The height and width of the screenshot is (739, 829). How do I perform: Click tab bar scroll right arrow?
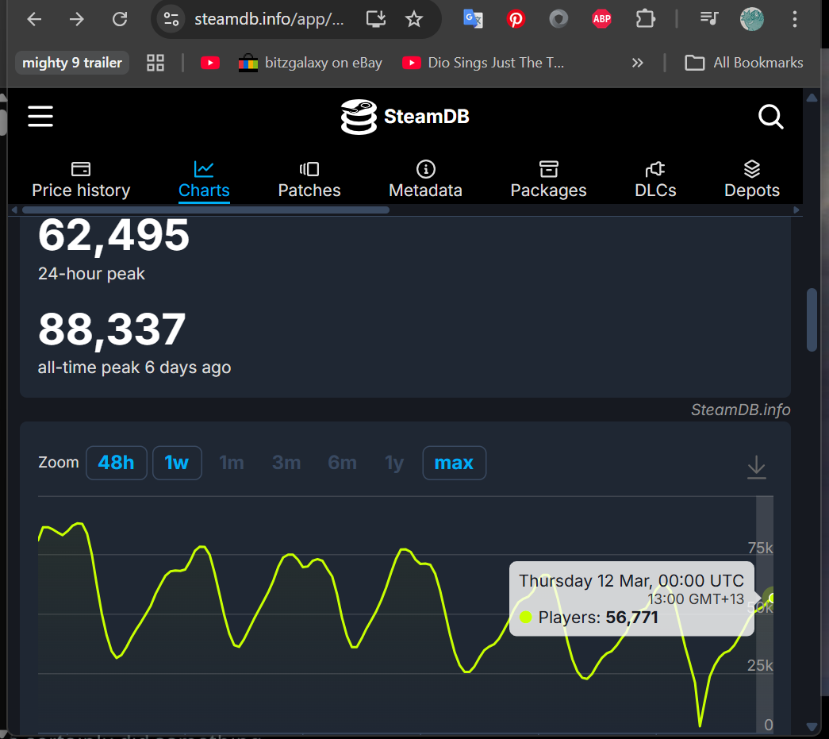pyautogui.click(x=796, y=210)
